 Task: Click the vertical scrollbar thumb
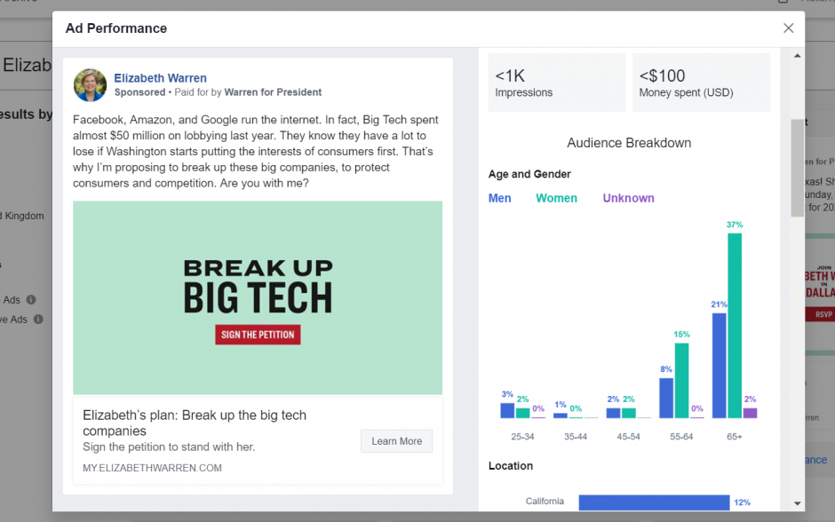[x=797, y=168]
